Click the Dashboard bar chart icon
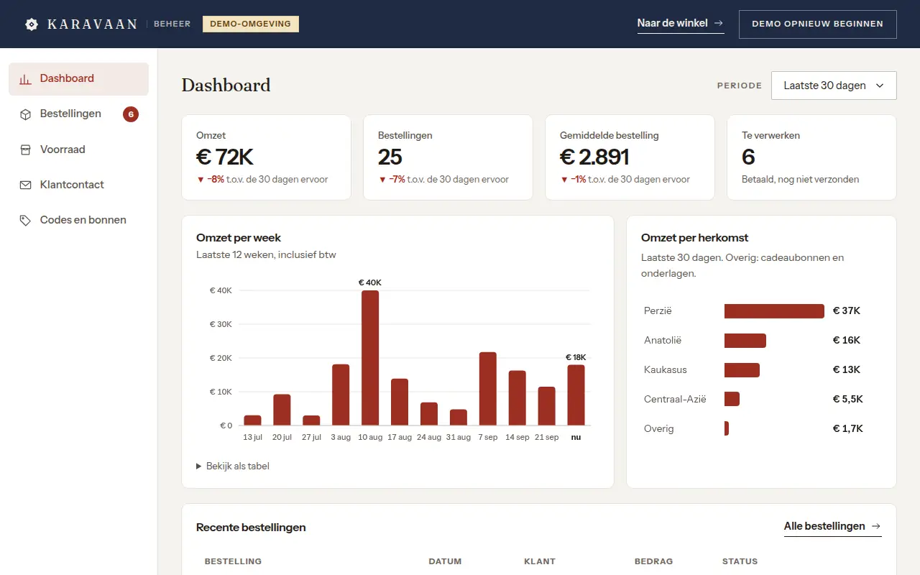 tap(25, 79)
